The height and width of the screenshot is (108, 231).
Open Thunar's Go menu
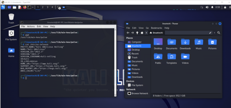tap(147, 28)
